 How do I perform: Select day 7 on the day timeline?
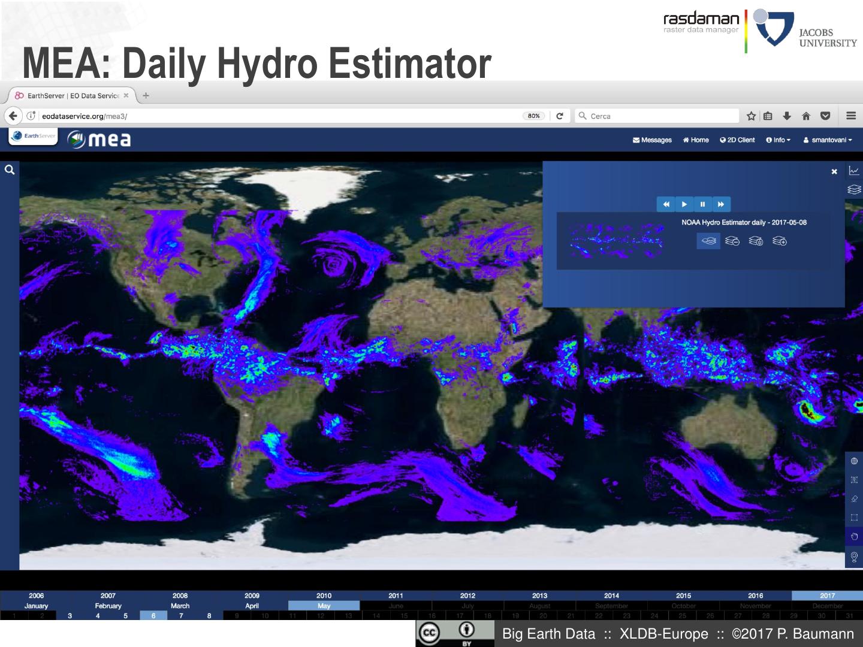click(181, 615)
